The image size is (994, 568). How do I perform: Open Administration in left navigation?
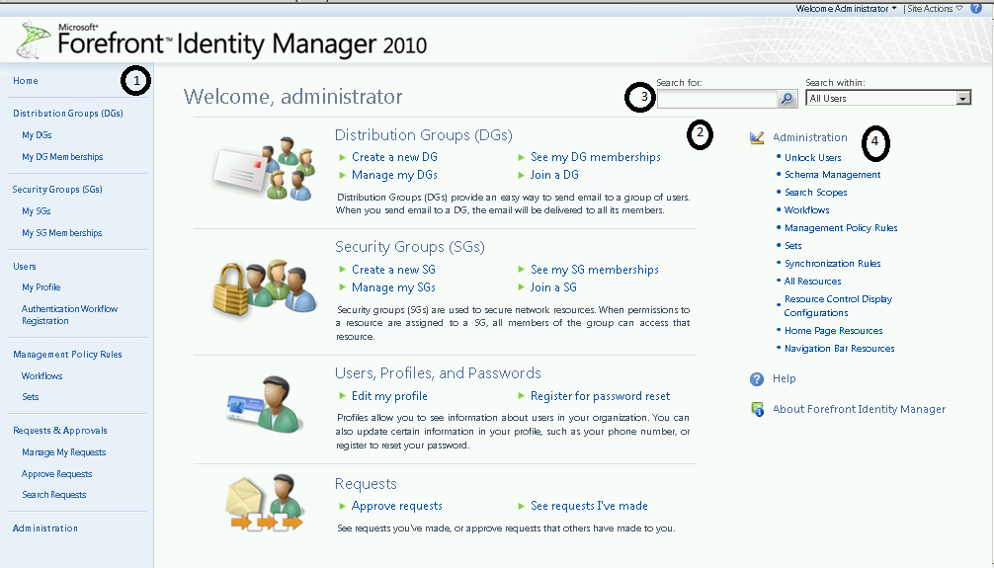coord(45,528)
